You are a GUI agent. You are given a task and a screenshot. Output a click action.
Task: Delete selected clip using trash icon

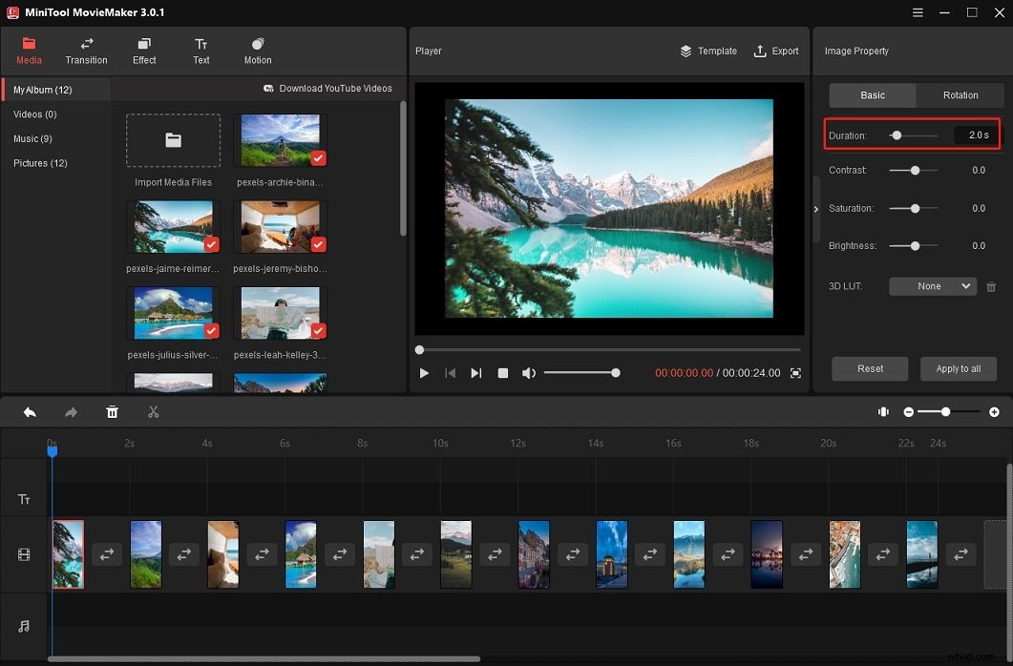pyautogui.click(x=112, y=411)
